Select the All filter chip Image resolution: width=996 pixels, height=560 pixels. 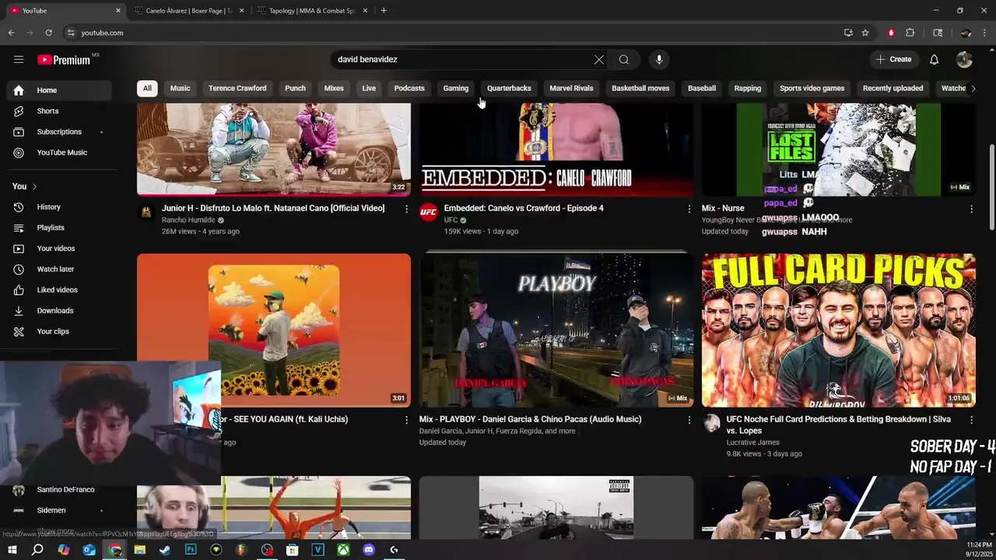[147, 89]
